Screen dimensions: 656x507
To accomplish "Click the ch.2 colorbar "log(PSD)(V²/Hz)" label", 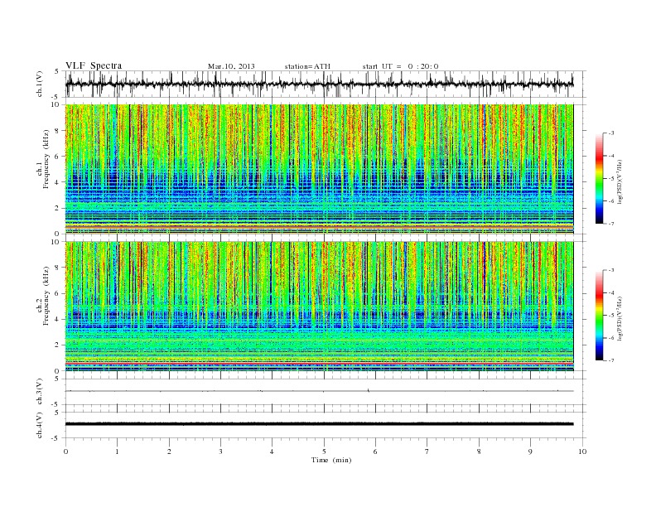I will click(x=620, y=318).
